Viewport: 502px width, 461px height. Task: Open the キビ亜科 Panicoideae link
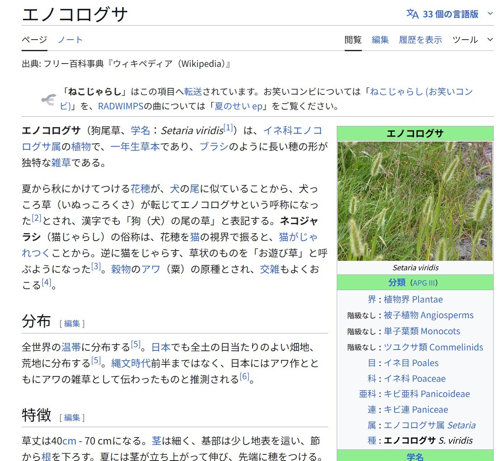pyautogui.click(x=426, y=394)
